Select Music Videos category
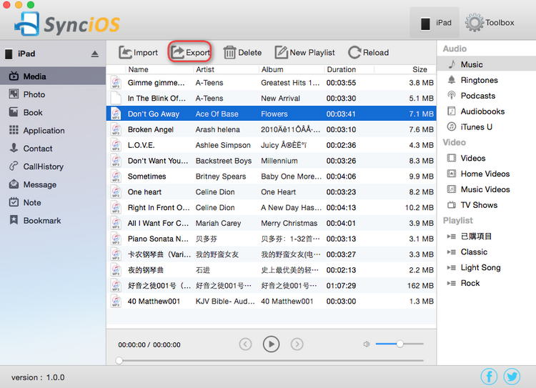 coord(487,189)
